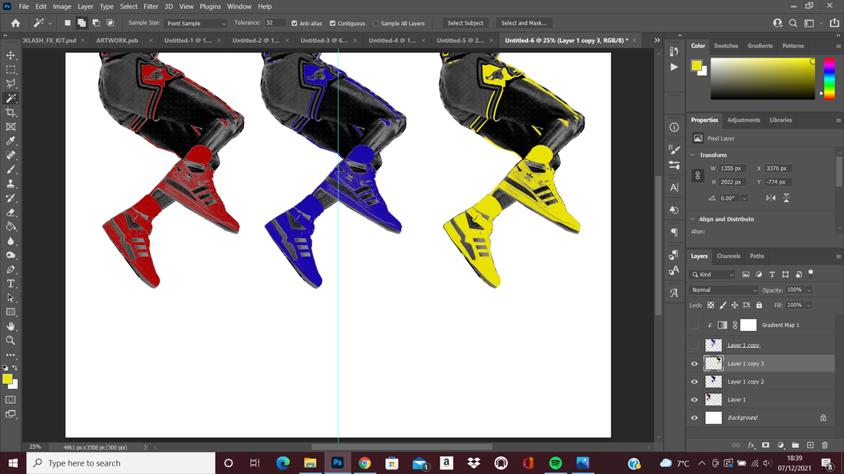Show the Gradient Map 1 layer
844x474 pixels.
694,325
